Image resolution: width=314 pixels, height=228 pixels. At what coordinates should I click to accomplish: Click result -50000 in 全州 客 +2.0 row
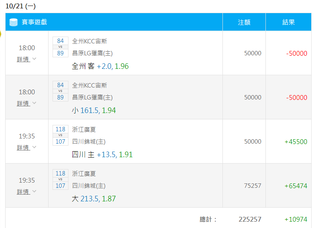[x=296, y=53]
